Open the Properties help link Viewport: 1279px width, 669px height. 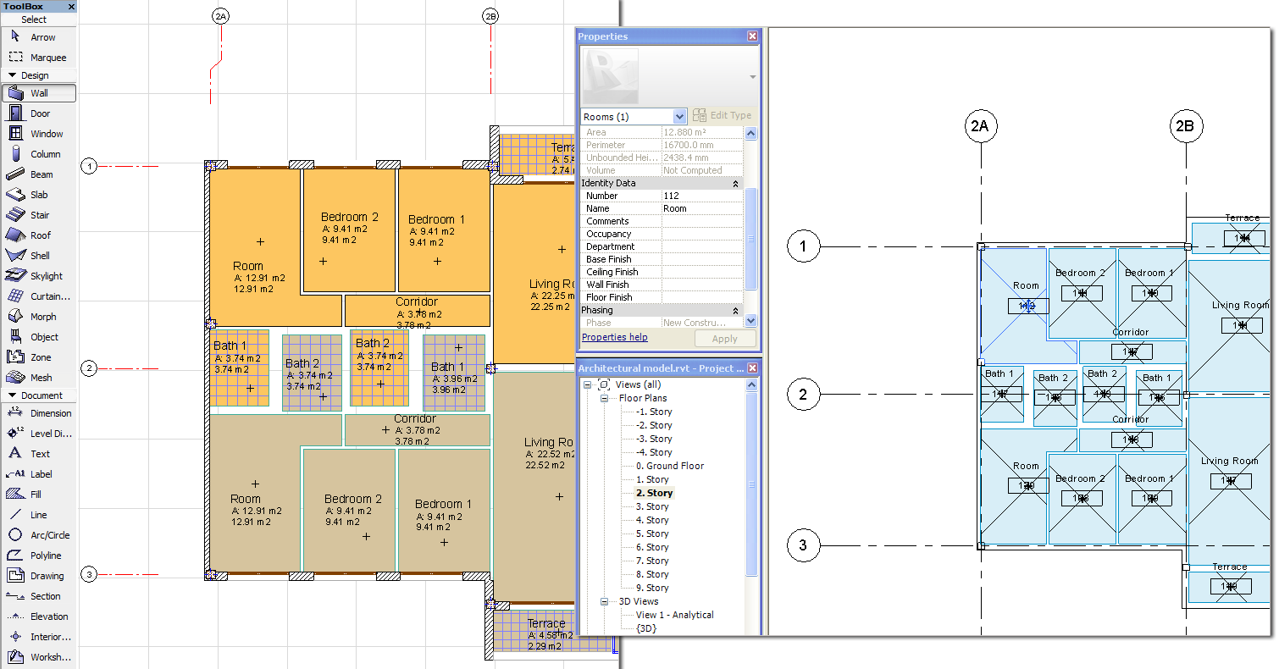615,337
